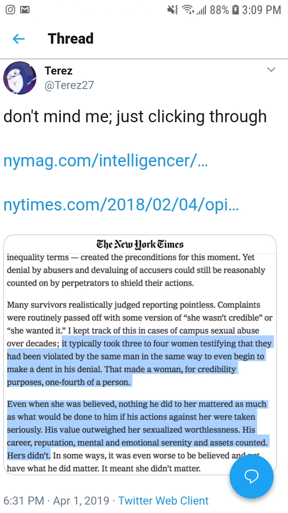
Task: Tap the back arrow in Thread header
Action: click(19, 39)
